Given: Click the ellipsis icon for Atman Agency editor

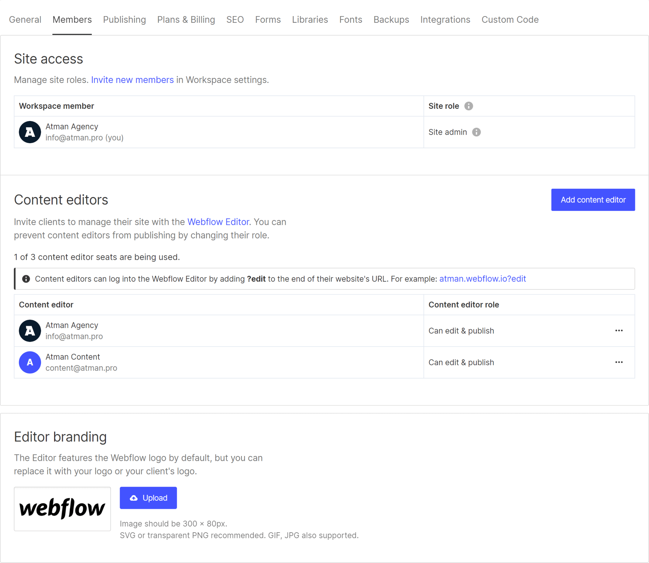Looking at the screenshot, I should (619, 330).
